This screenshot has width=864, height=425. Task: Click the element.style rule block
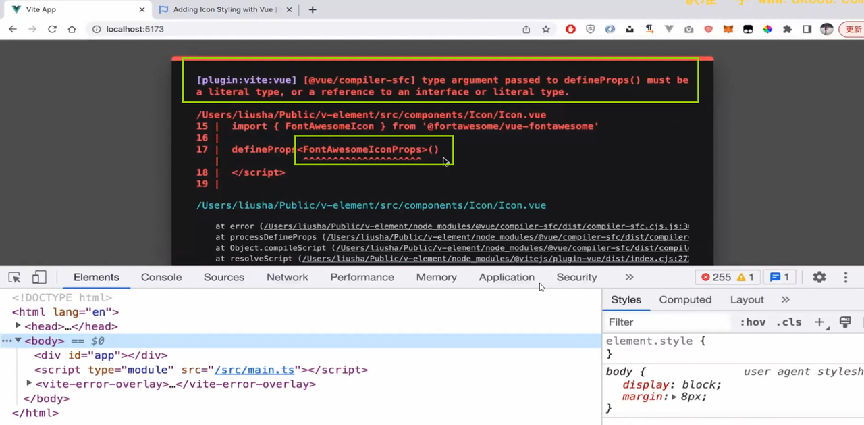[x=732, y=347]
